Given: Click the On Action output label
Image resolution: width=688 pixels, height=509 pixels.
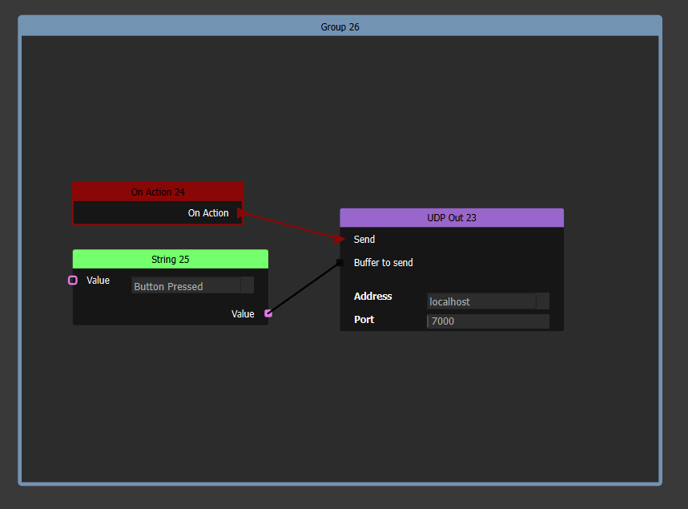Looking at the screenshot, I should pos(208,213).
